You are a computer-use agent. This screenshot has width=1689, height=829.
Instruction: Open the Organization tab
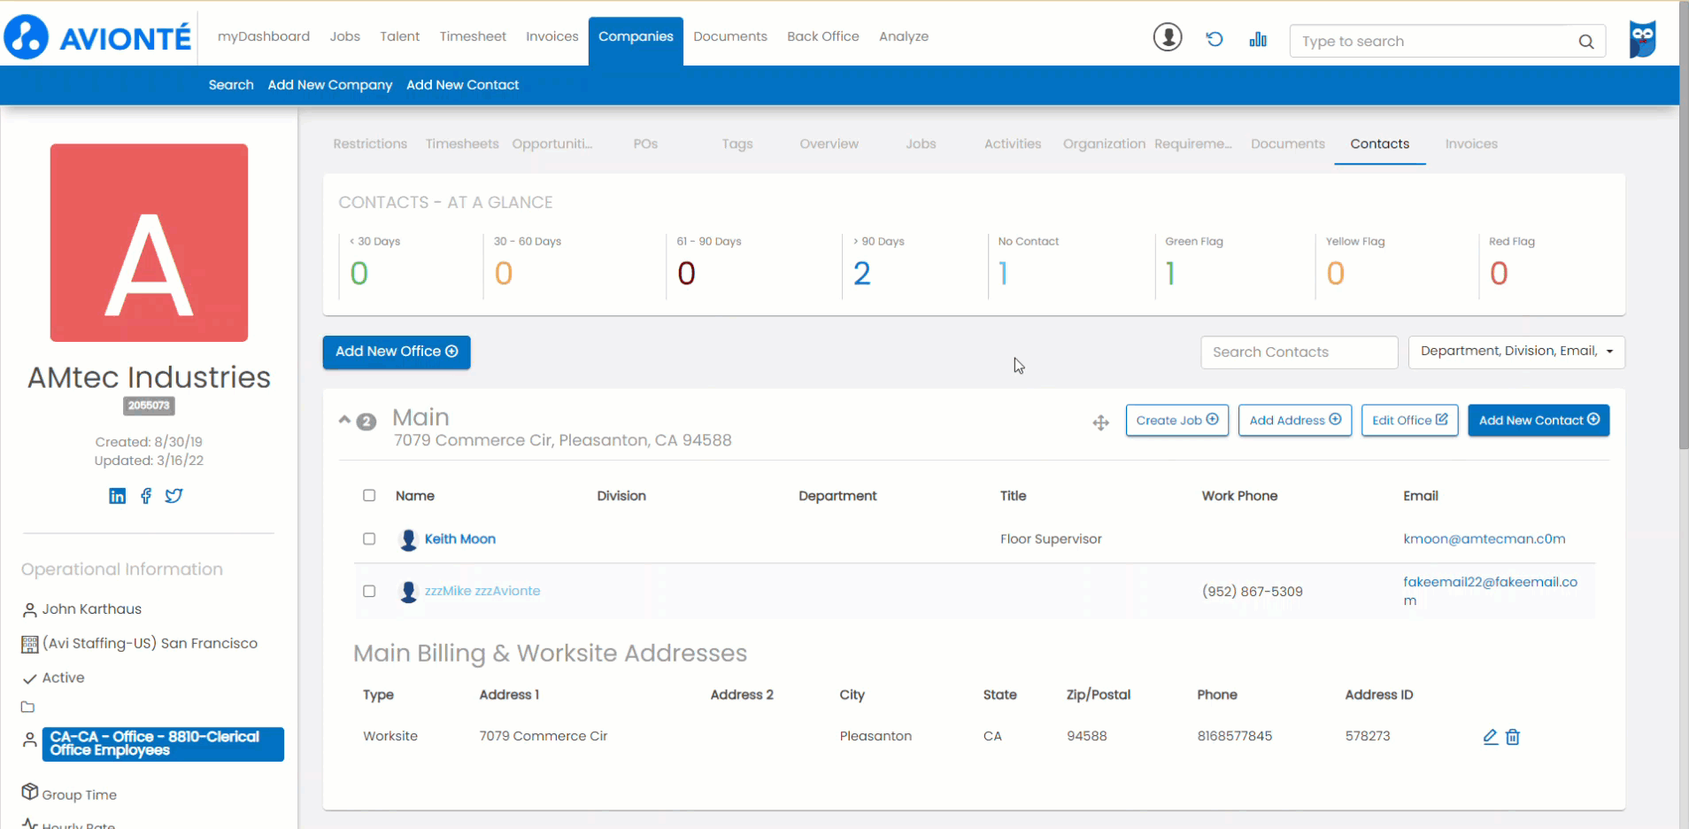(1104, 143)
